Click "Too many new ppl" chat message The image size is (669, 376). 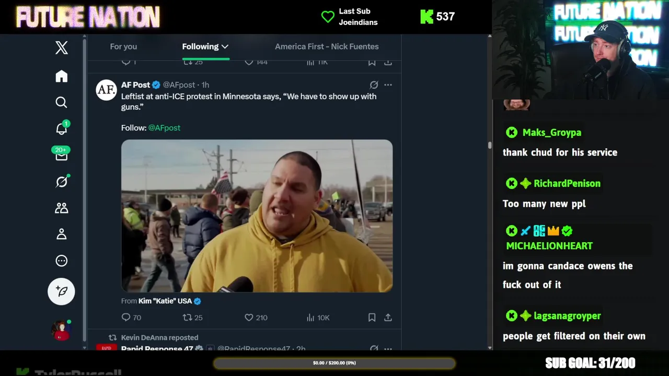tap(544, 204)
